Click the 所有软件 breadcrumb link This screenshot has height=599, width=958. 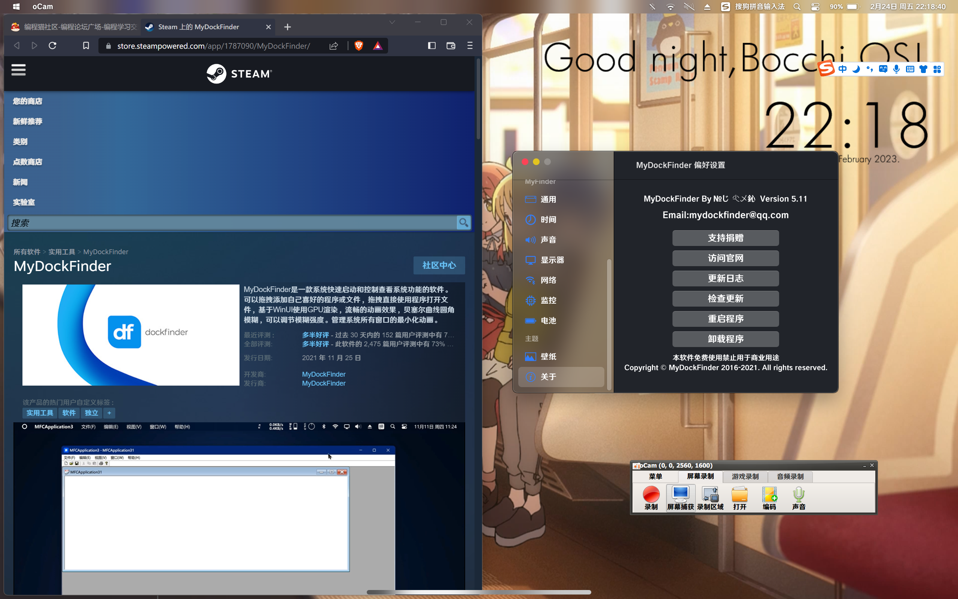27,252
